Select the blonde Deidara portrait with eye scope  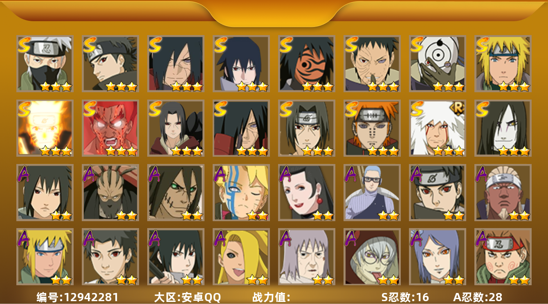(x=241, y=257)
